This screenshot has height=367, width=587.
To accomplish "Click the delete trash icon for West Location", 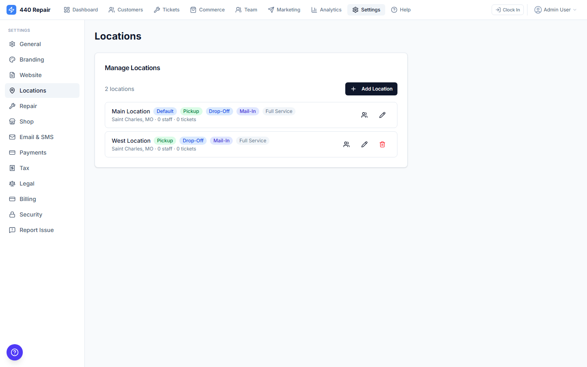I will coord(382,144).
